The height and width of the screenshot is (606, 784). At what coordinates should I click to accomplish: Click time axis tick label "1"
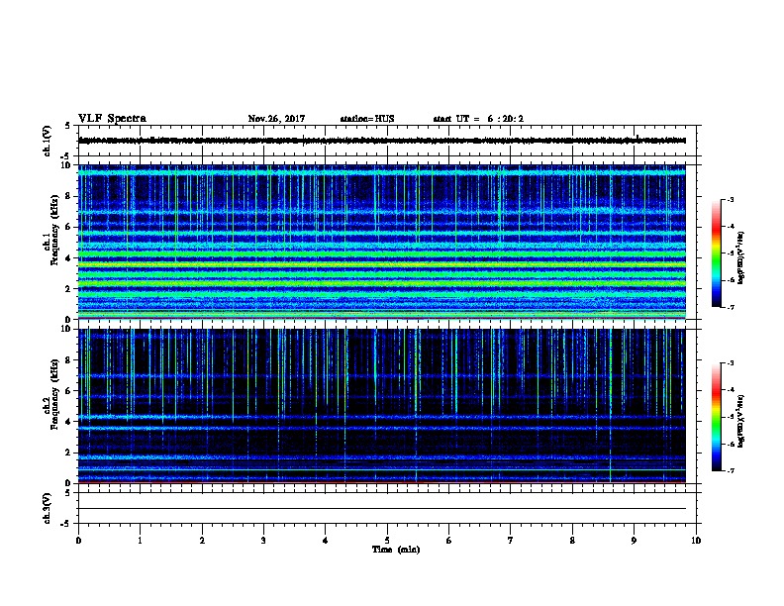(x=140, y=541)
